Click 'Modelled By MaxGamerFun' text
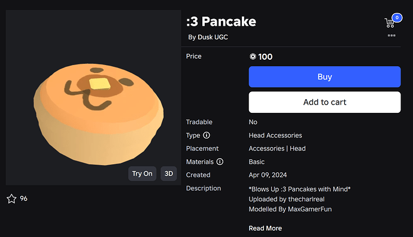The image size is (413, 237). point(290,209)
